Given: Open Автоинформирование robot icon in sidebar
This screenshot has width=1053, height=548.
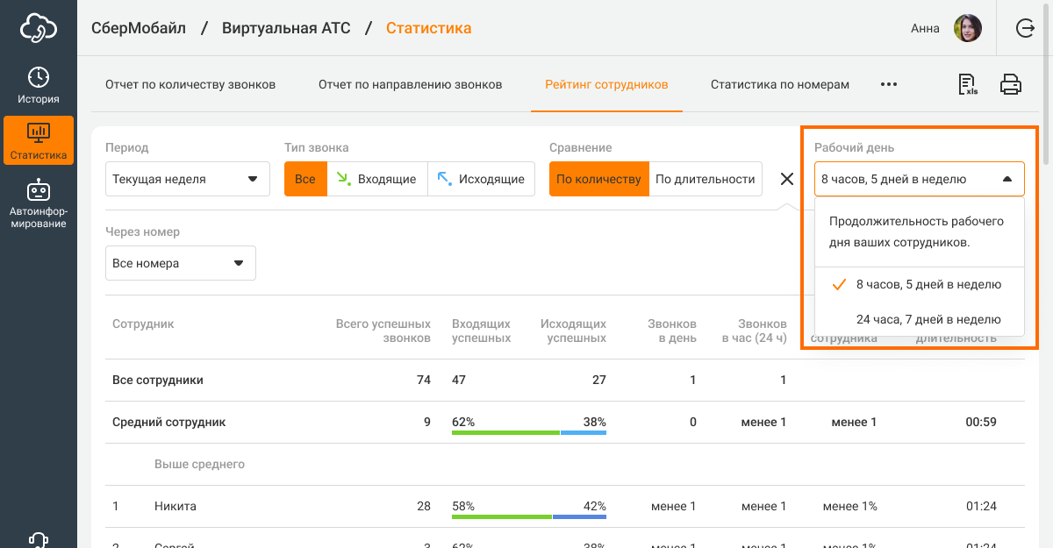Looking at the screenshot, I should point(39,203).
